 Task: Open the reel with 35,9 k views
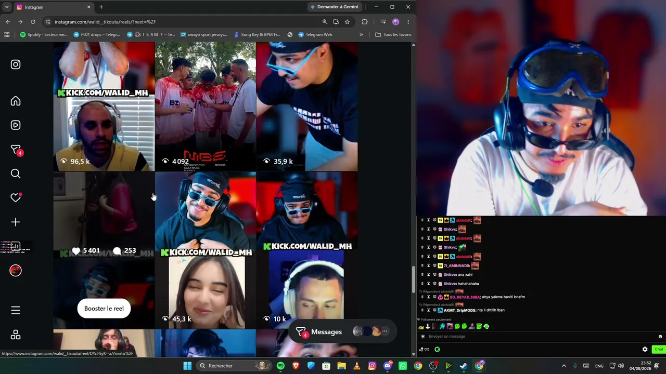pyautogui.click(x=307, y=106)
